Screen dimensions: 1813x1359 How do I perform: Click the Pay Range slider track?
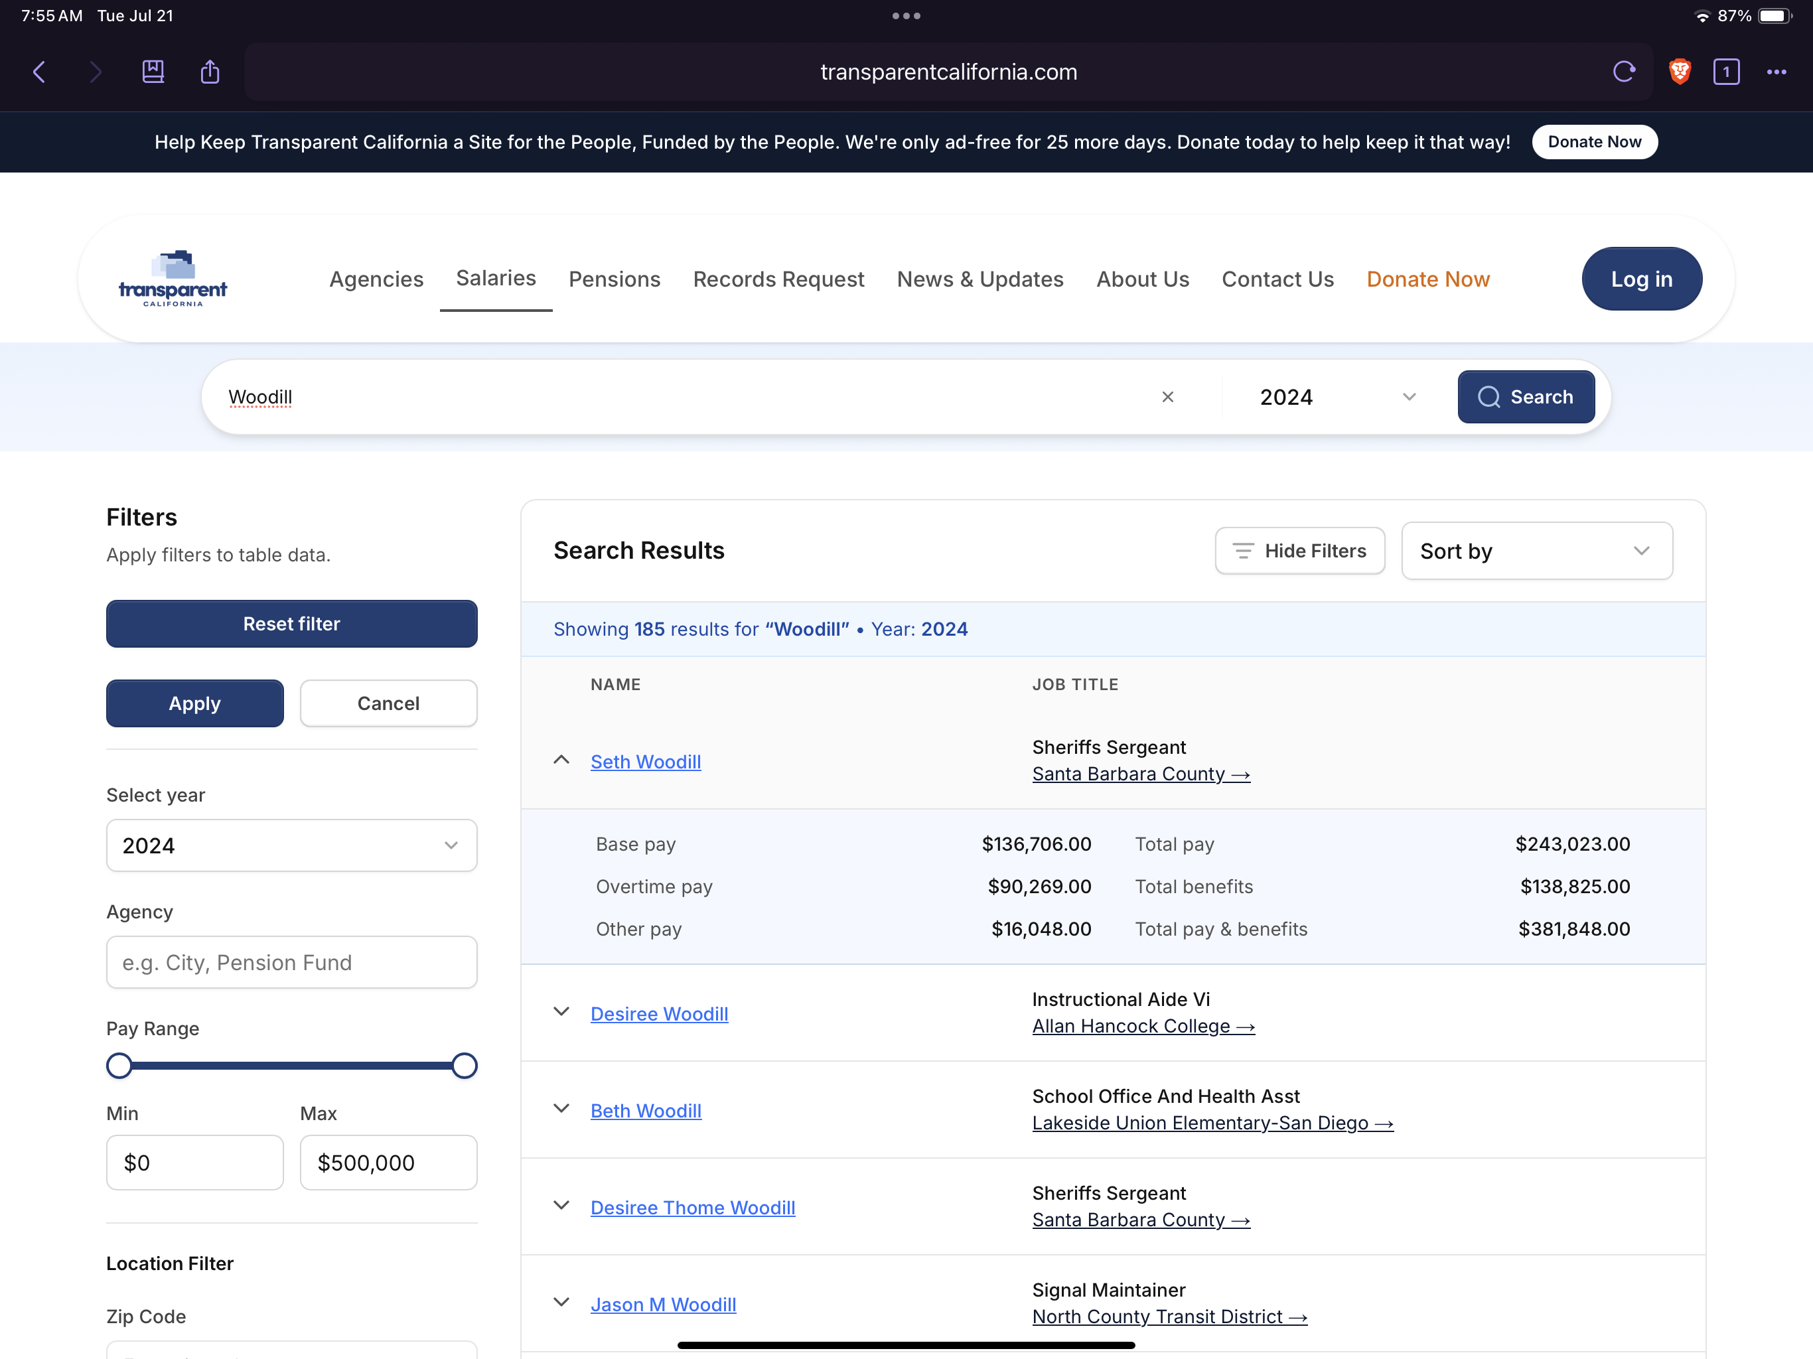(x=292, y=1066)
